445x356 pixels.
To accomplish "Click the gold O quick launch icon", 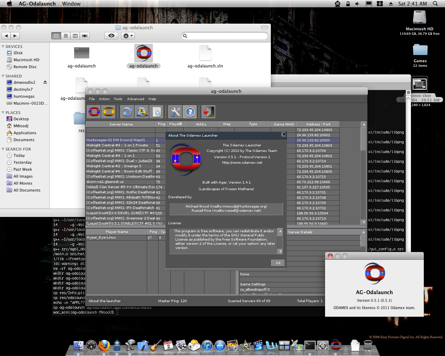I will 108,112.
